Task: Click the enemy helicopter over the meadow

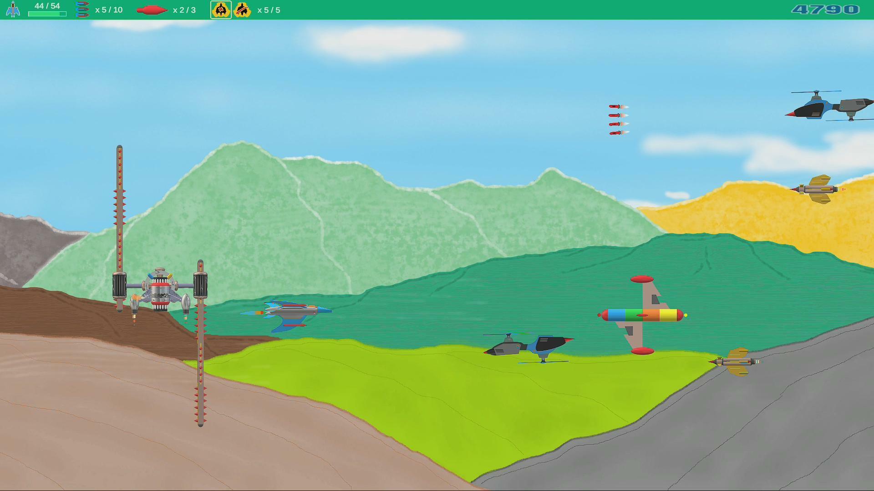Action: 528,348
